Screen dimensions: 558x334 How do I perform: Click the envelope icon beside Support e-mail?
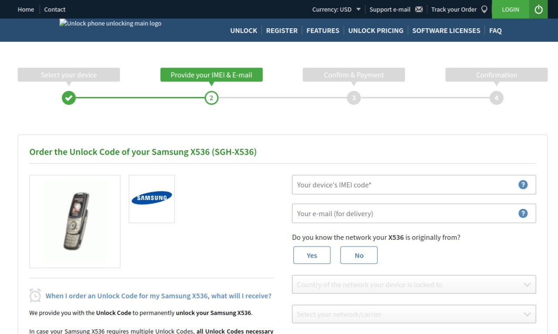pyautogui.click(x=419, y=9)
